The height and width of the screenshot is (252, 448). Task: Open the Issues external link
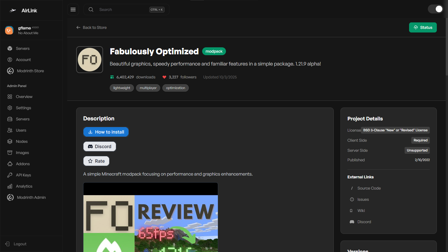tap(363, 199)
